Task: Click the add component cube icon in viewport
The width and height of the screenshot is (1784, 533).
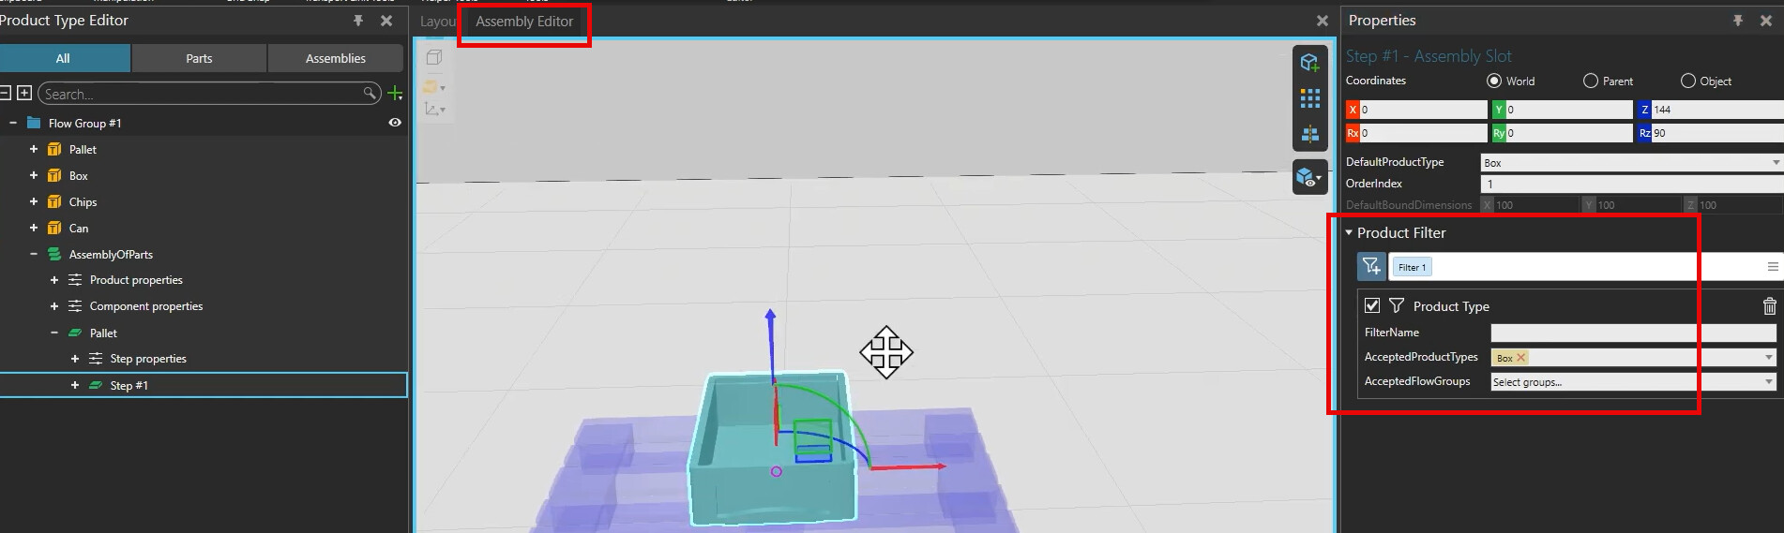Action: 1309,64
